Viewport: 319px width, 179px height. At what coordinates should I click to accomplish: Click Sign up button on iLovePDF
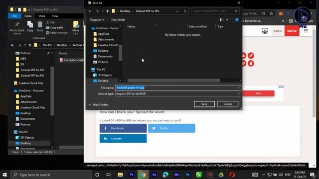[292, 31]
